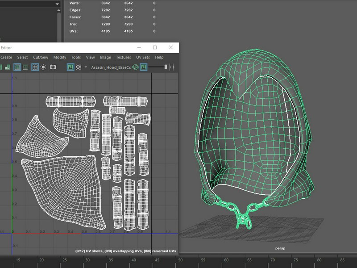
Task: Toggle the checkered map icon
Action: [x=79, y=67]
